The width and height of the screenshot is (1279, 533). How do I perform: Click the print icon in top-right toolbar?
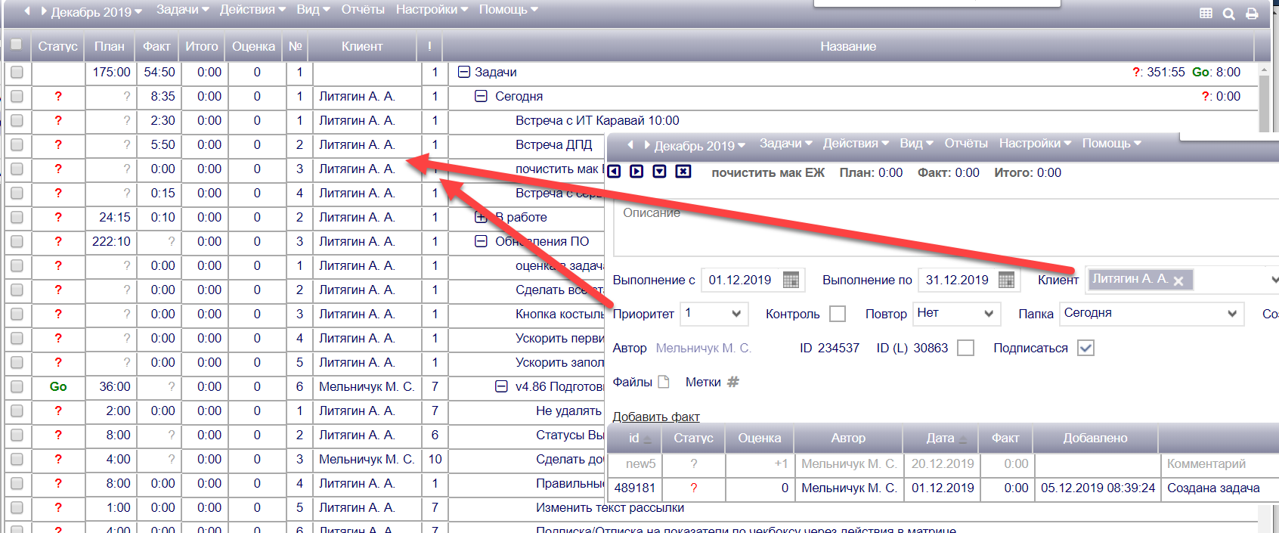1252,14
